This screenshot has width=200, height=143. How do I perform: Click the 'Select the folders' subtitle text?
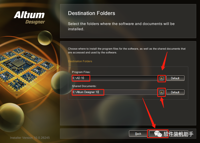pos(121,26)
